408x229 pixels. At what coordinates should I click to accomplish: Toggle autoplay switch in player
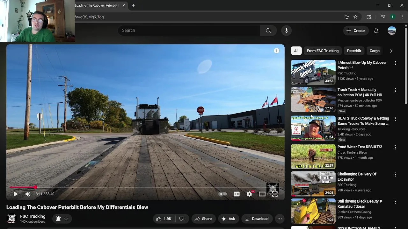pyautogui.click(x=222, y=194)
